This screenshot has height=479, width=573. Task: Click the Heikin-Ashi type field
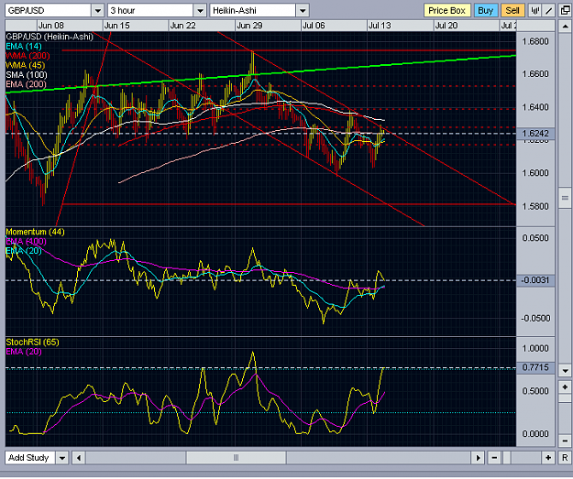pyautogui.click(x=253, y=11)
